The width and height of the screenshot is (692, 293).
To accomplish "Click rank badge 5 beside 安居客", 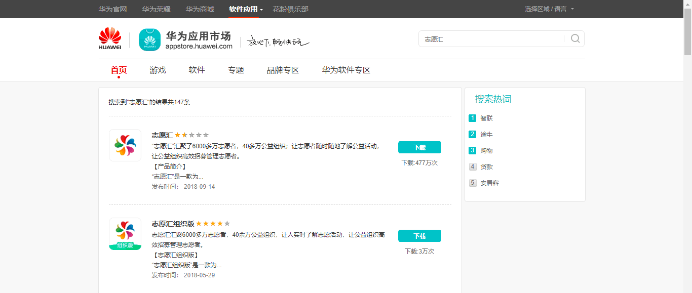I will [473, 183].
